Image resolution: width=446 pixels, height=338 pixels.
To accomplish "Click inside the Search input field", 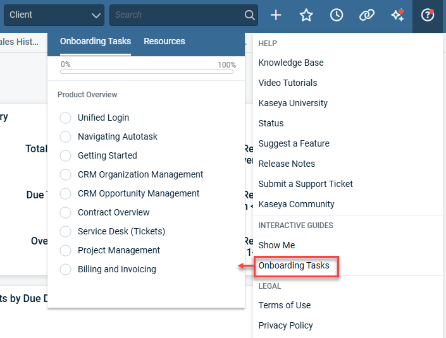I will point(177,15).
